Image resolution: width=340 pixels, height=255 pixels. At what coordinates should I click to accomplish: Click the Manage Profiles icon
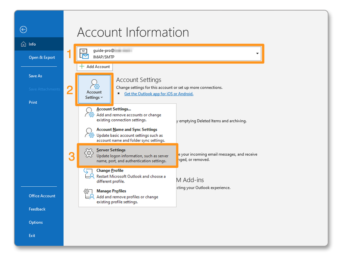point(89,194)
